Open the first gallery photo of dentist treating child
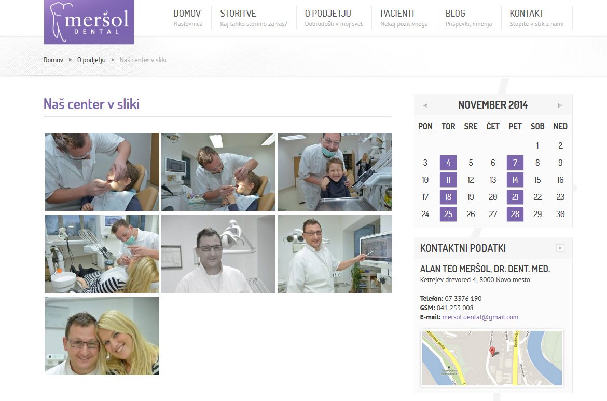This screenshot has height=401, width=607. point(102,172)
